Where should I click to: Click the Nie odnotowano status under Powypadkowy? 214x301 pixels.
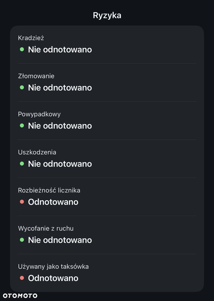click(60, 126)
